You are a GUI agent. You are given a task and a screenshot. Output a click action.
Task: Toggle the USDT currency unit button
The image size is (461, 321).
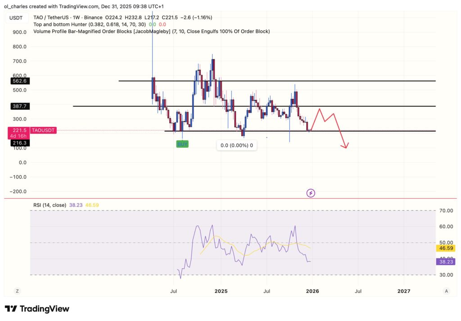16,18
